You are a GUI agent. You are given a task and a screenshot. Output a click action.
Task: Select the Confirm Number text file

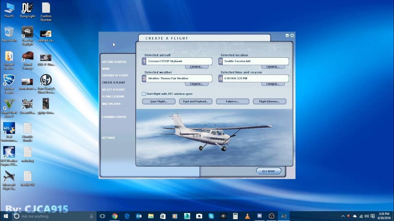tap(46, 12)
